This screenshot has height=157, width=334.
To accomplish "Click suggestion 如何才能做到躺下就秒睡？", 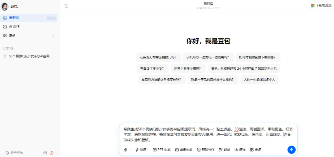I will (258, 57).
